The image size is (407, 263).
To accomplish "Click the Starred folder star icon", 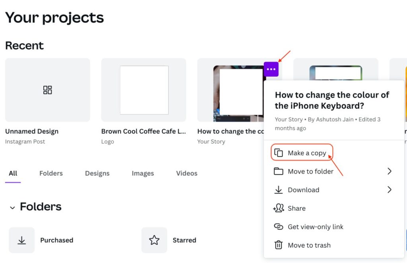I will 154,240.
